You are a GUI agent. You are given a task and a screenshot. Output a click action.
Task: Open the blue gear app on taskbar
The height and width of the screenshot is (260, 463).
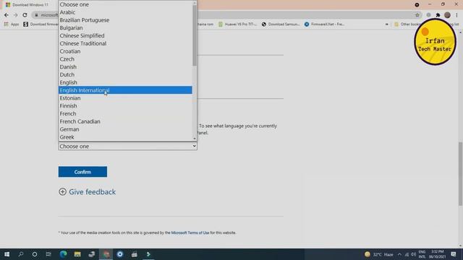[120, 254]
